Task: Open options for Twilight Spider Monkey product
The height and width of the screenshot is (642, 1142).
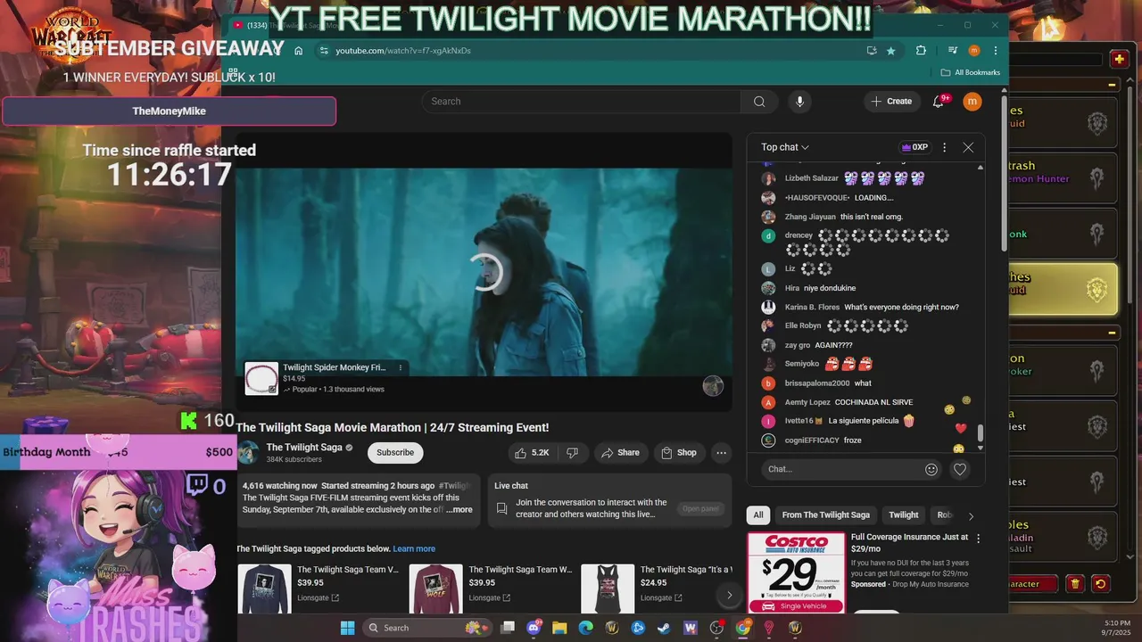Action: (x=400, y=367)
